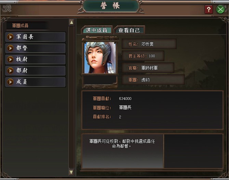The image size is (229, 180).
Task: Select the 都尉 category row
Action: coord(35,71)
